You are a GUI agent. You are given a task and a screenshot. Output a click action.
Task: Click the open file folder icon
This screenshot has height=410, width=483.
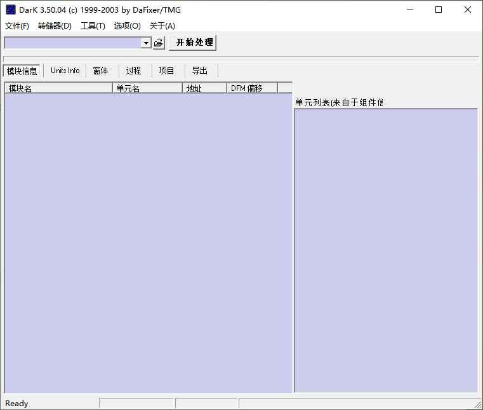(159, 43)
